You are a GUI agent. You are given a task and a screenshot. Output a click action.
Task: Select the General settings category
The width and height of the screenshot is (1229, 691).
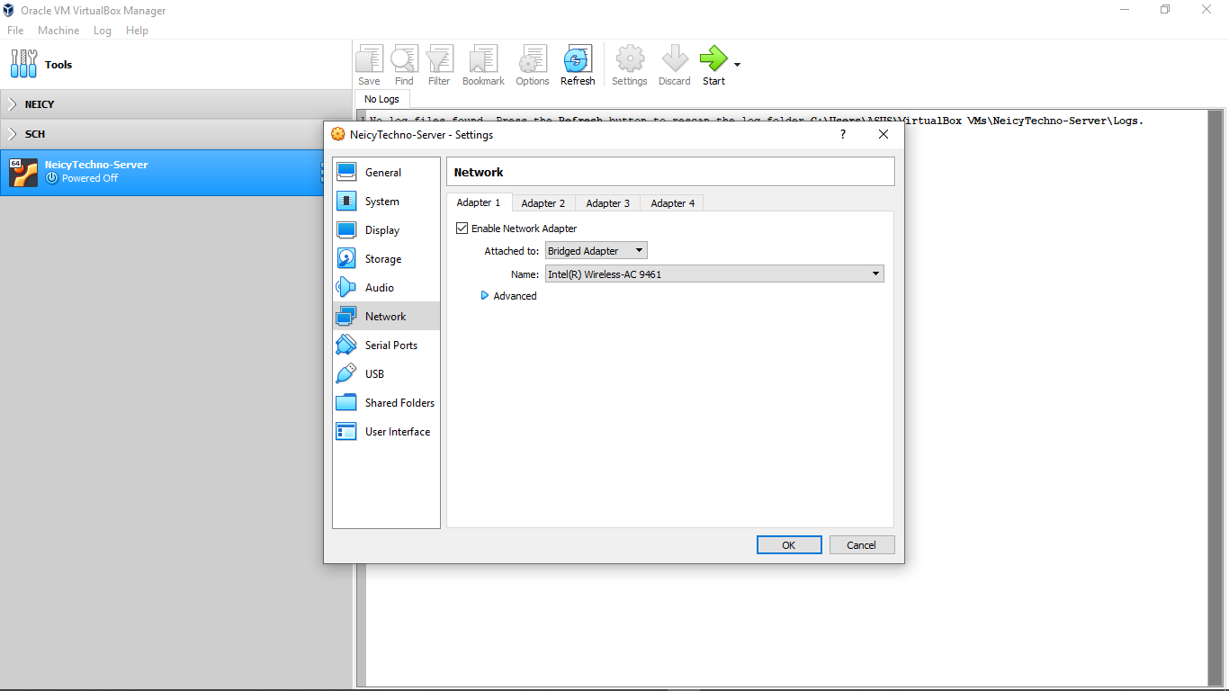click(x=386, y=173)
